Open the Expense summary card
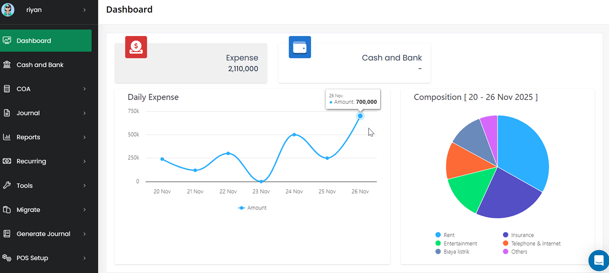This screenshot has height=273, width=609. (x=191, y=63)
